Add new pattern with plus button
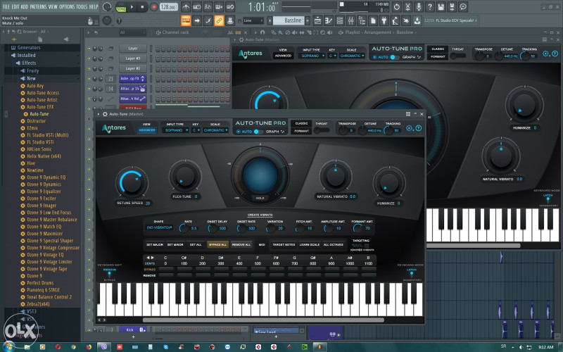Image resolution: width=563 pixels, height=352 pixels. [308, 20]
